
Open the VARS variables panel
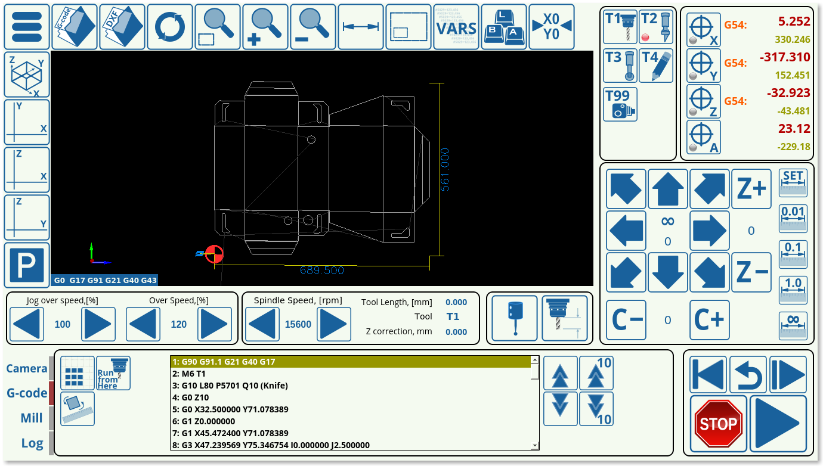[456, 27]
